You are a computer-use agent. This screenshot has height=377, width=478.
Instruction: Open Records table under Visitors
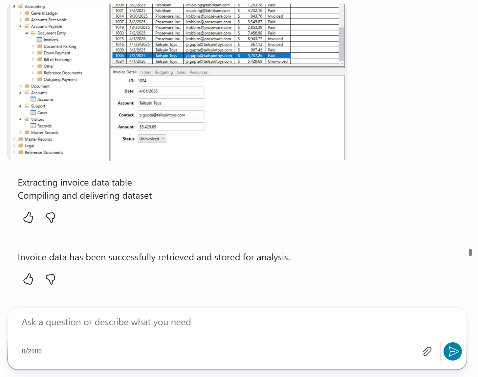click(44, 126)
